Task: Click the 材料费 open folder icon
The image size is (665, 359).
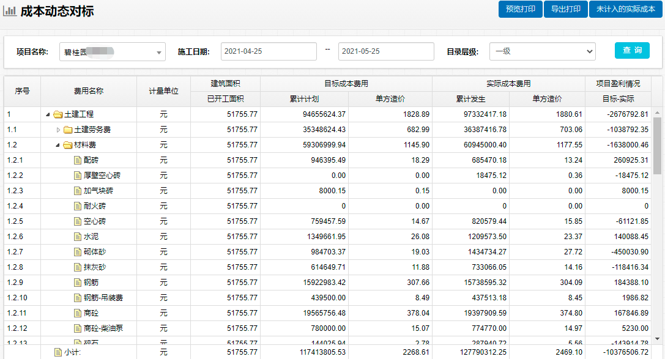Action: coord(68,145)
